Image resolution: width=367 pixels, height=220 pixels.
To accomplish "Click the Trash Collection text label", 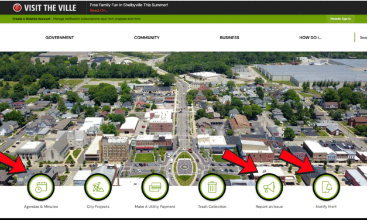I will [212, 207].
